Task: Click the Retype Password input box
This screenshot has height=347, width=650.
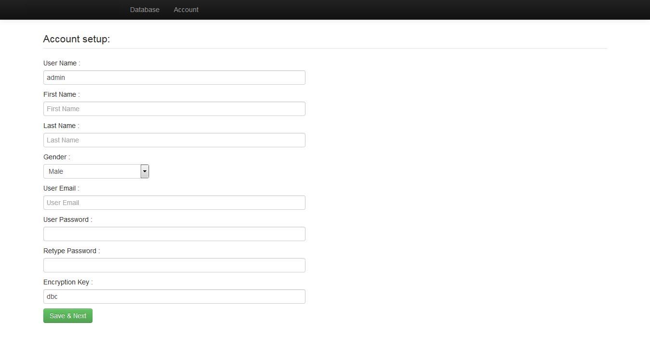Action: click(x=174, y=265)
